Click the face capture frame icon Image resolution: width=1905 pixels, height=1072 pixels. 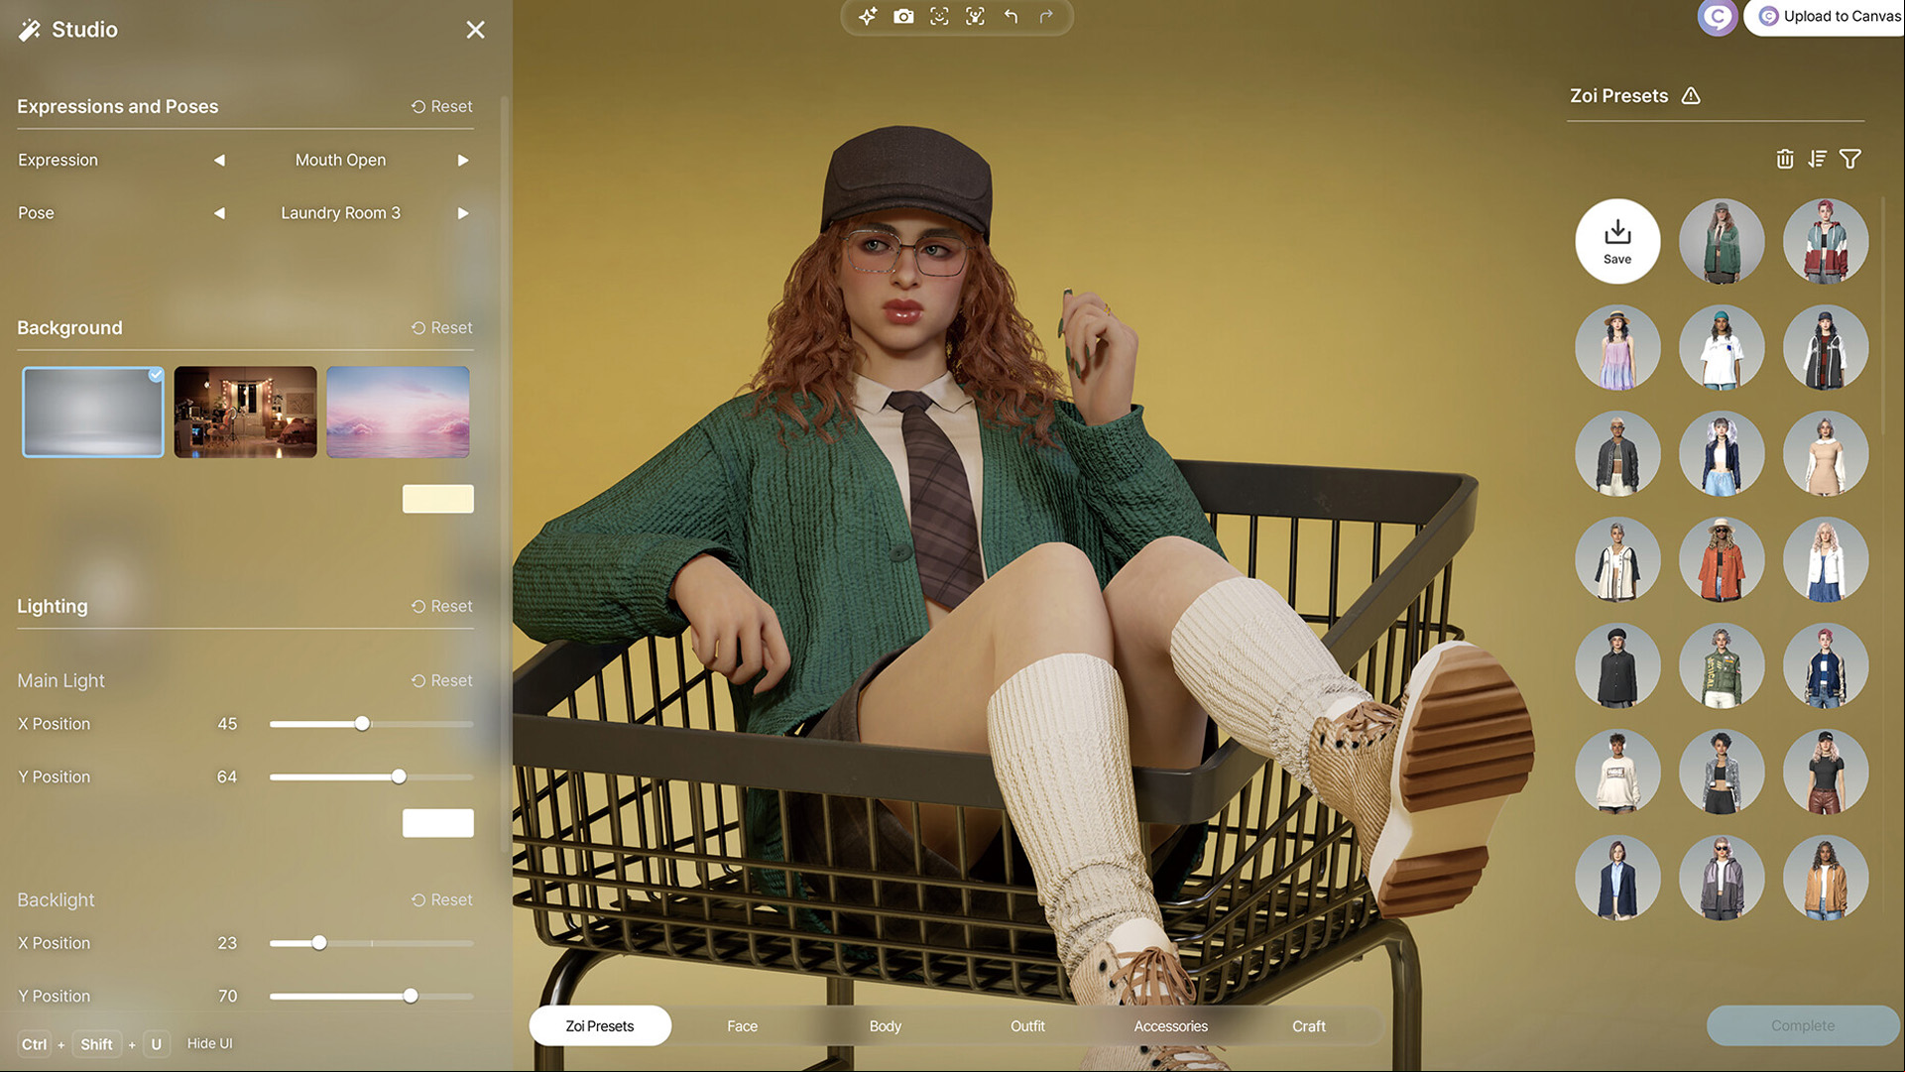[939, 17]
